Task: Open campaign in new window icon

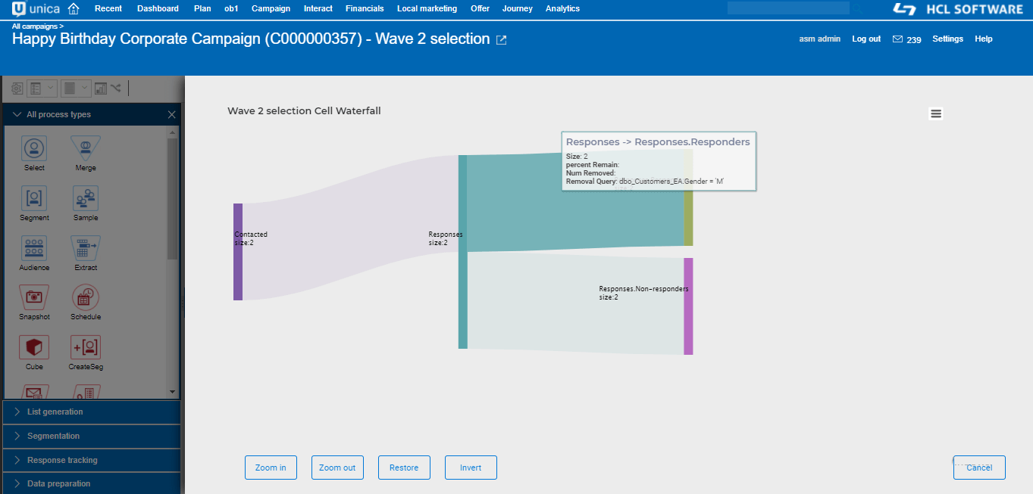Action: point(501,40)
